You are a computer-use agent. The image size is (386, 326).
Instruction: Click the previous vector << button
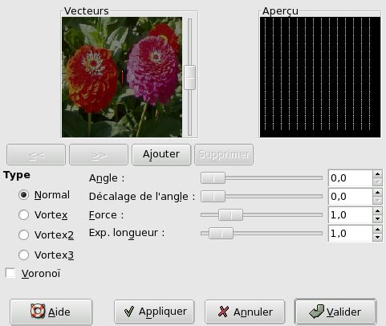click(x=36, y=154)
